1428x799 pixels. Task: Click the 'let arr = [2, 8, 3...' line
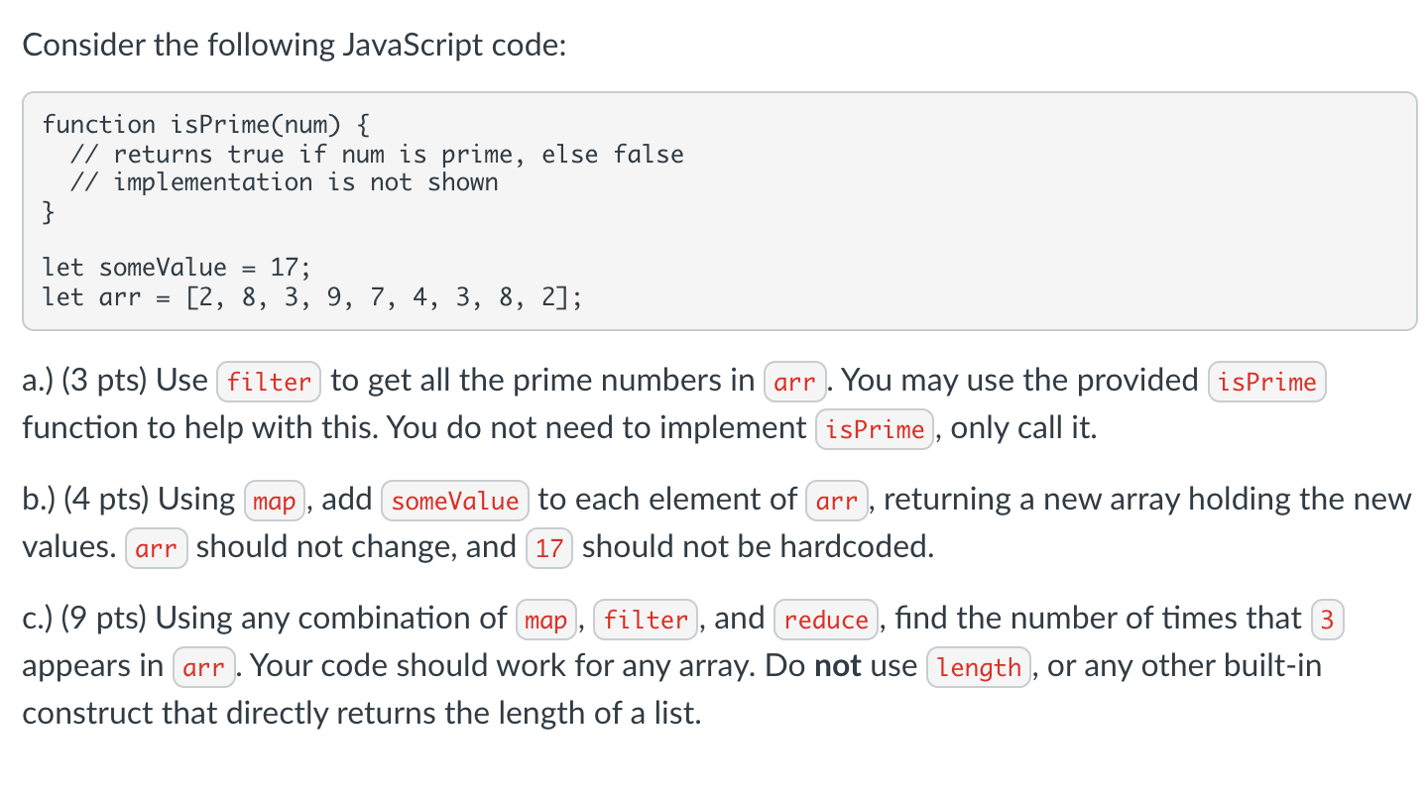point(312,296)
